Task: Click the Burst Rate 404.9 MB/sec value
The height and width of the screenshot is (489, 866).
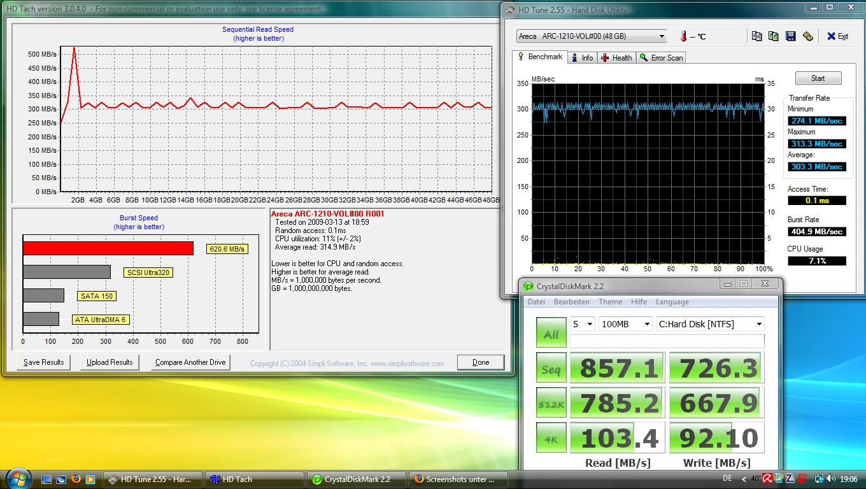Action: pos(817,231)
